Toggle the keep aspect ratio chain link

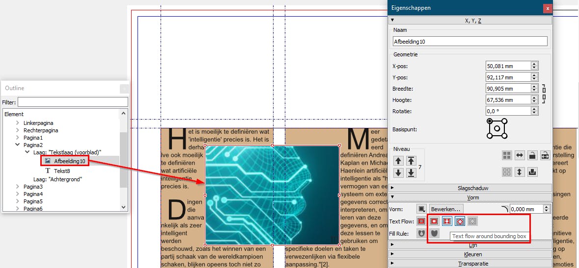[x=544, y=94]
